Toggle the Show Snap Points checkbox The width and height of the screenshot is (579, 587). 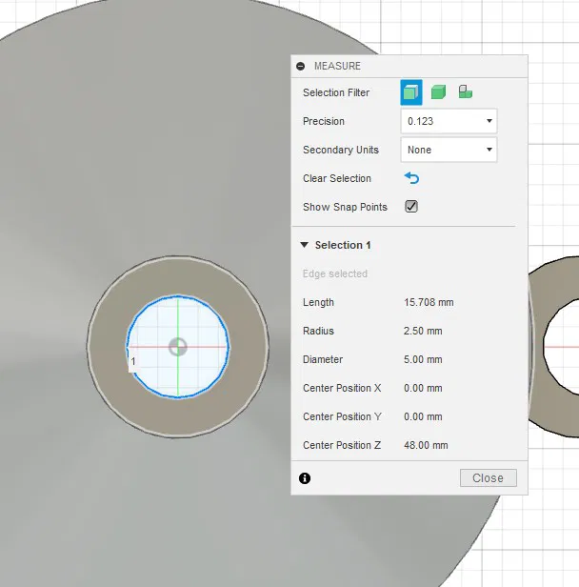pos(411,207)
